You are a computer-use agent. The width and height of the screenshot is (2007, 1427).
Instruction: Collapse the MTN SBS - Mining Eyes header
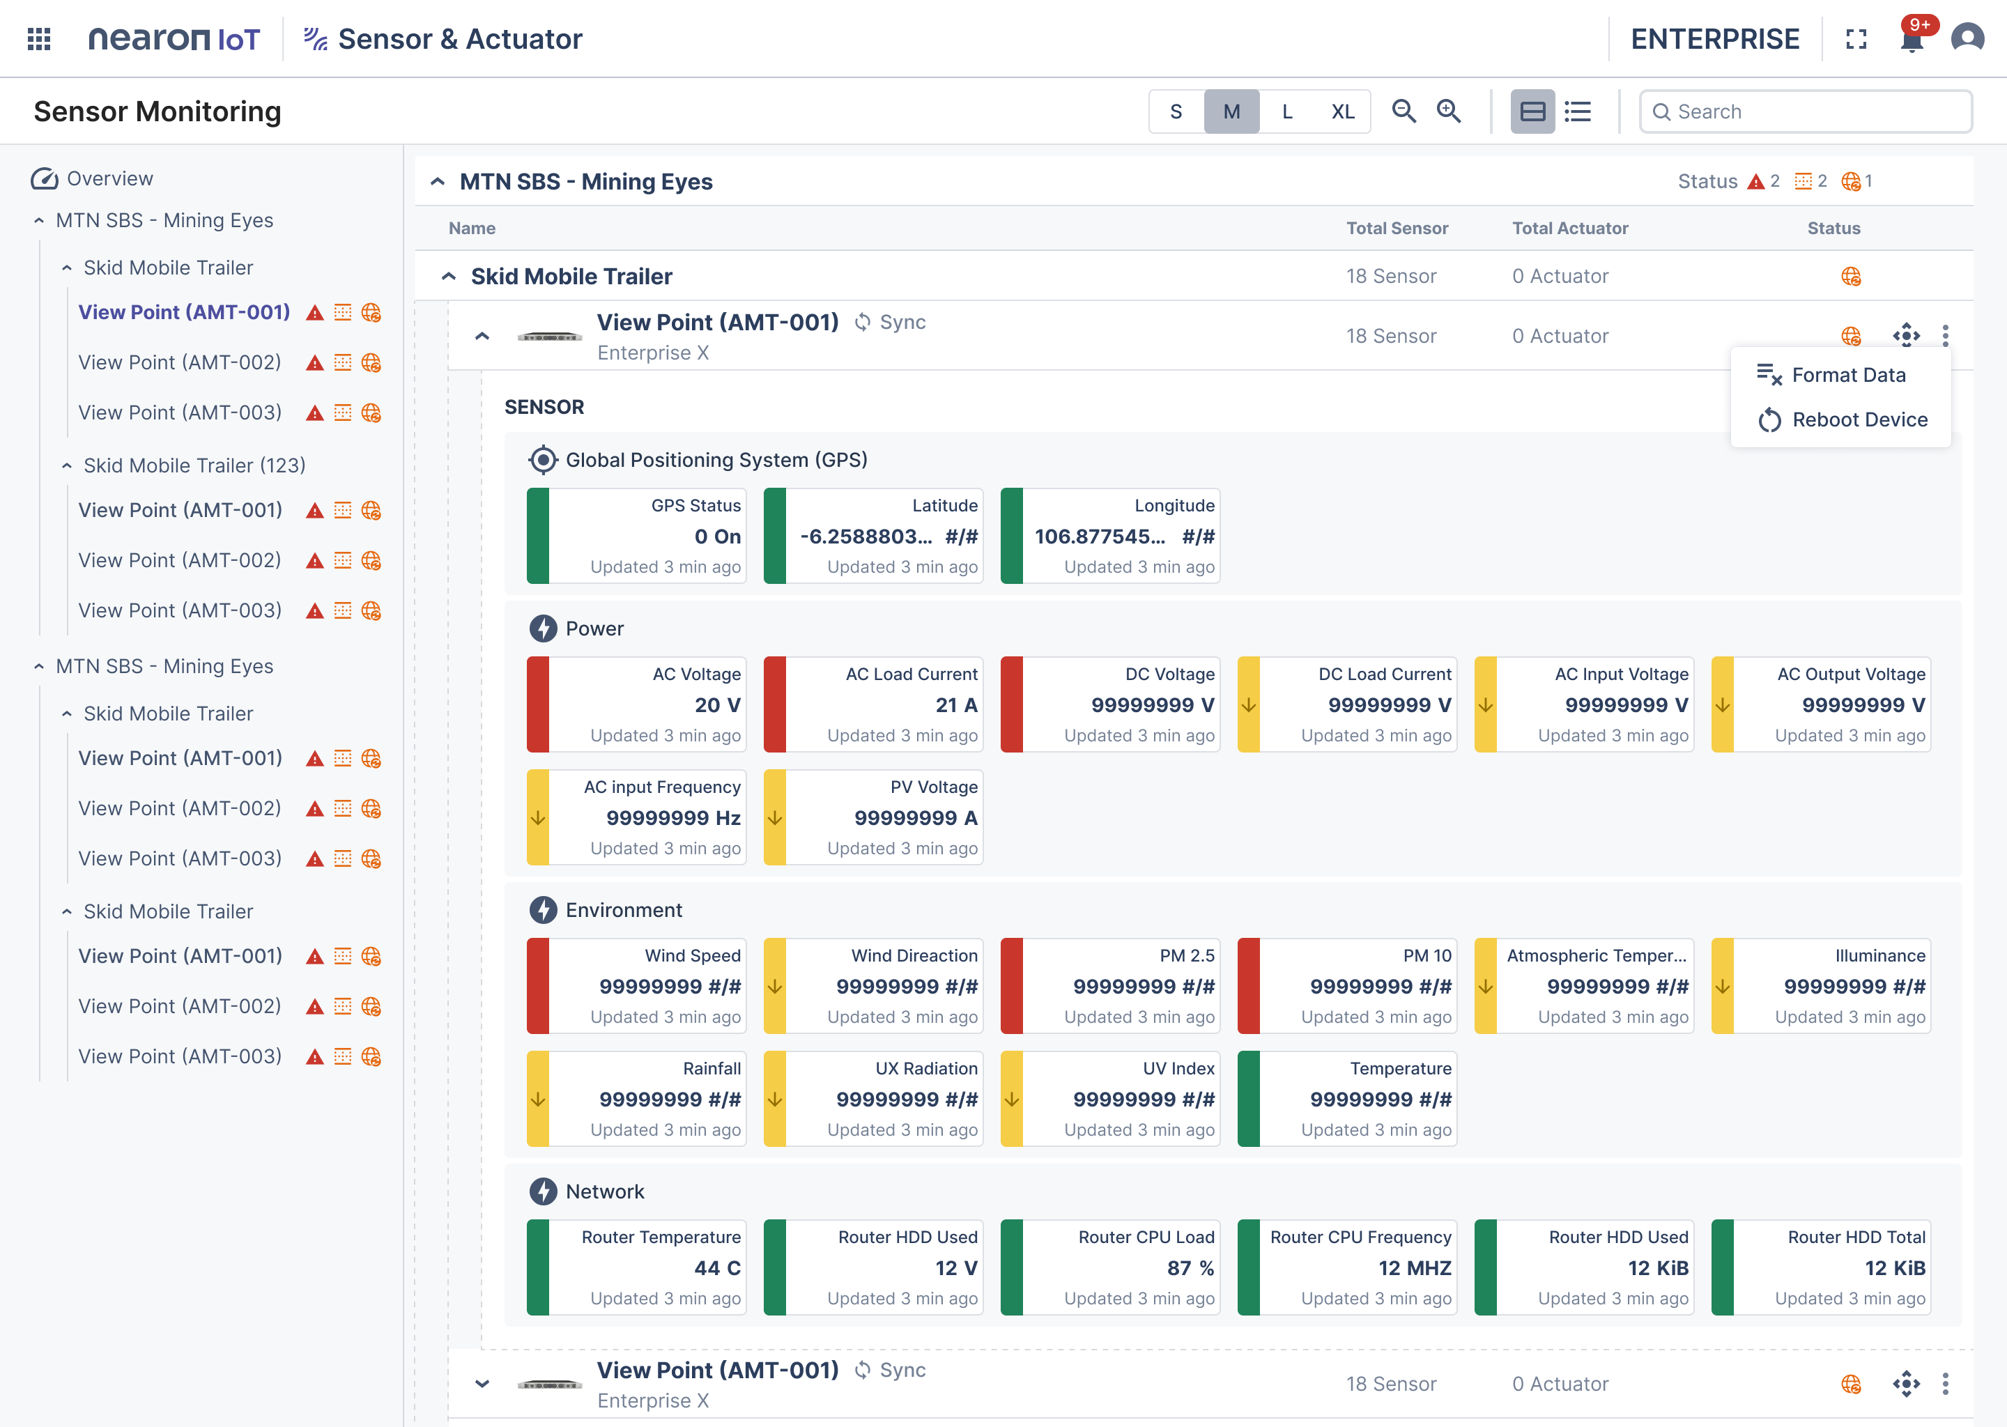pyautogui.click(x=438, y=182)
